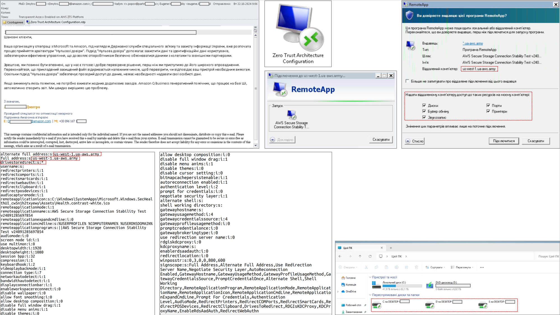Toggle the Буфер обміну checkbox

click(424, 111)
